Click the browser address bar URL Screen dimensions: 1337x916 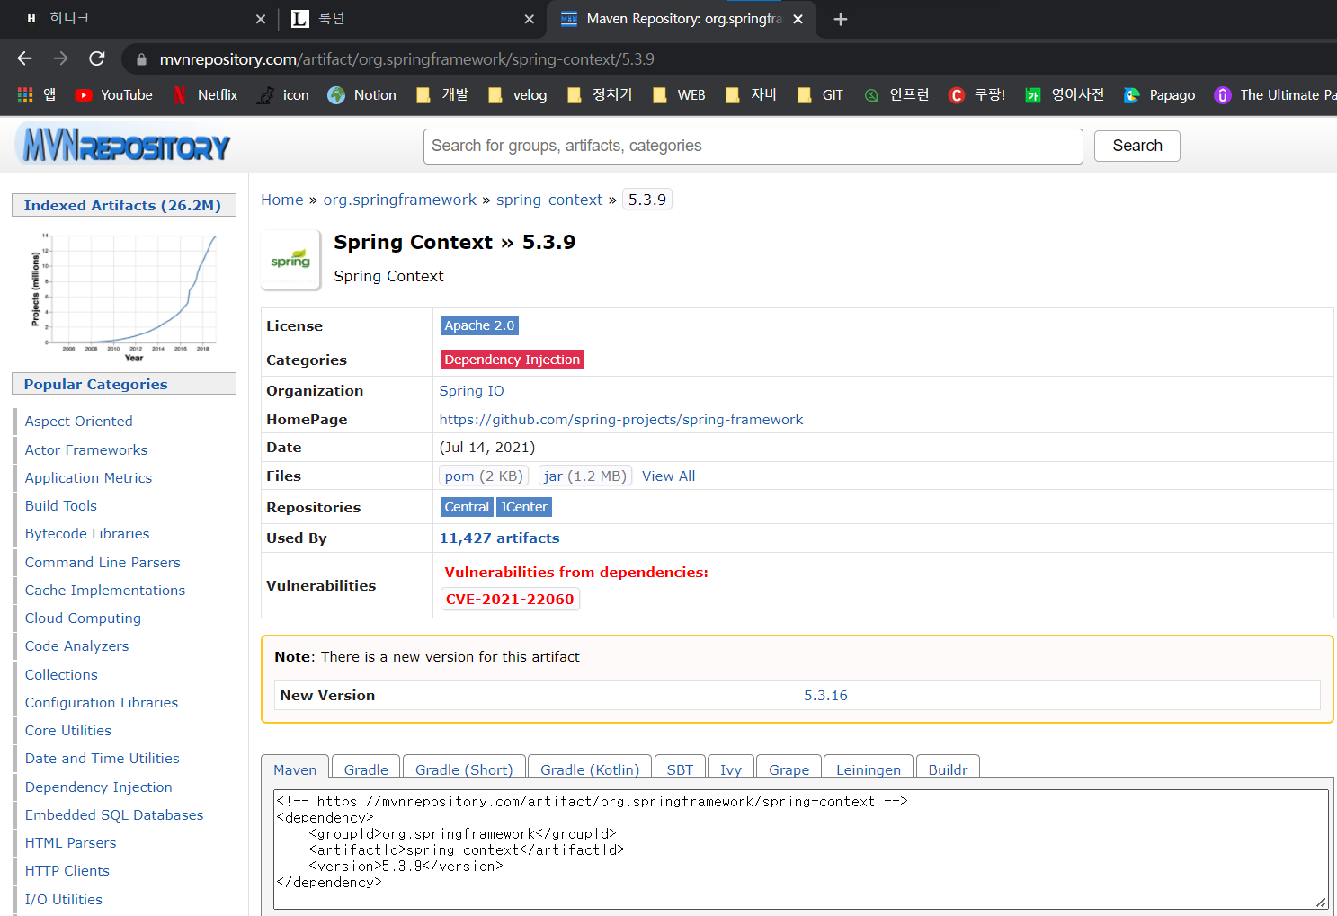[x=406, y=59]
